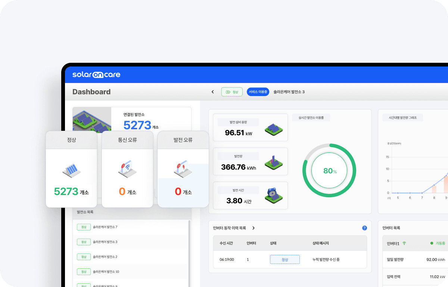This screenshot has height=287, width=448.
Task: Click the green 정상 battery status badge
Action: 232,92
